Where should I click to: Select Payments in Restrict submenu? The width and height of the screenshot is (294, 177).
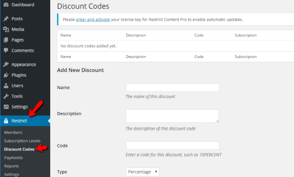[13, 158]
